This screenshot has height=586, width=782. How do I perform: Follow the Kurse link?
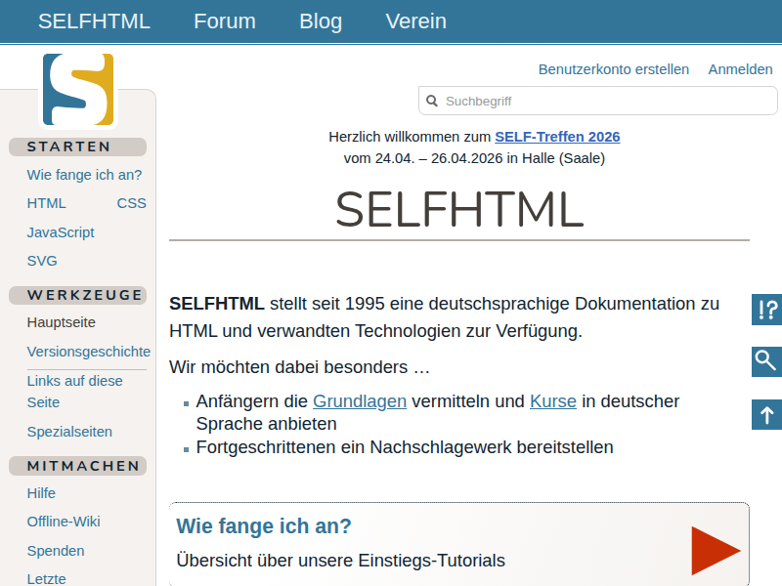pos(553,401)
